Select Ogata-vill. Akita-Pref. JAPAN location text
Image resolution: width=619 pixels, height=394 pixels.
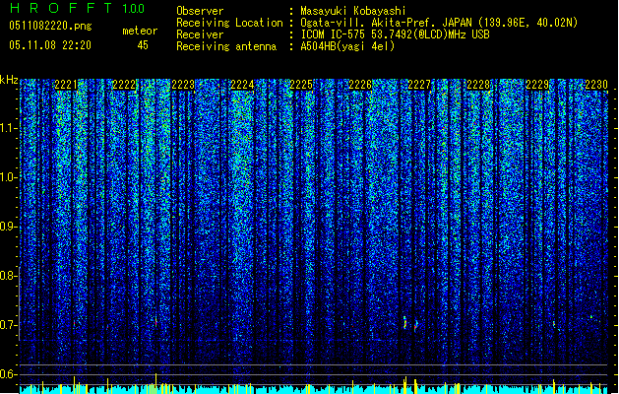(439, 23)
